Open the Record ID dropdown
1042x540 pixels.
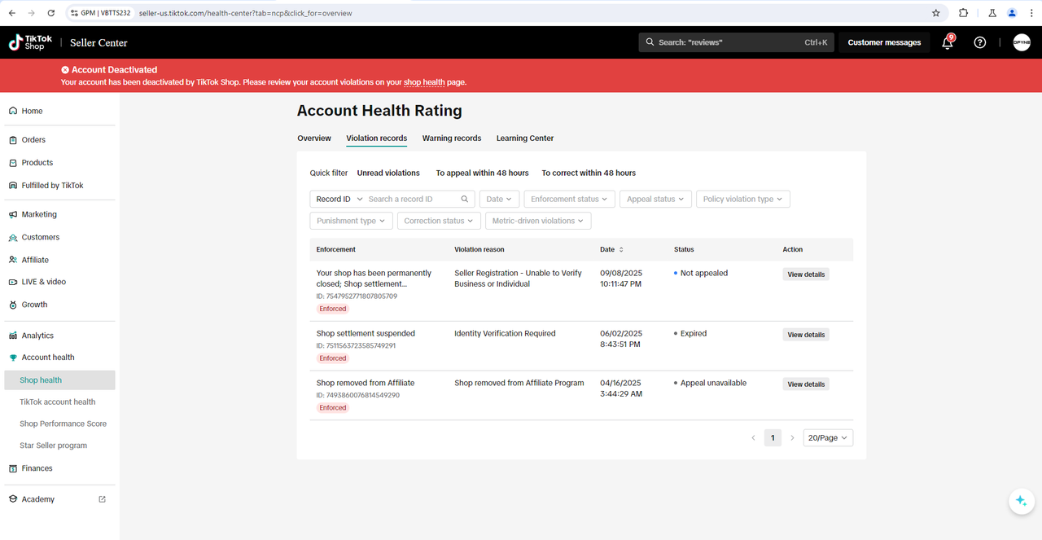tap(338, 199)
